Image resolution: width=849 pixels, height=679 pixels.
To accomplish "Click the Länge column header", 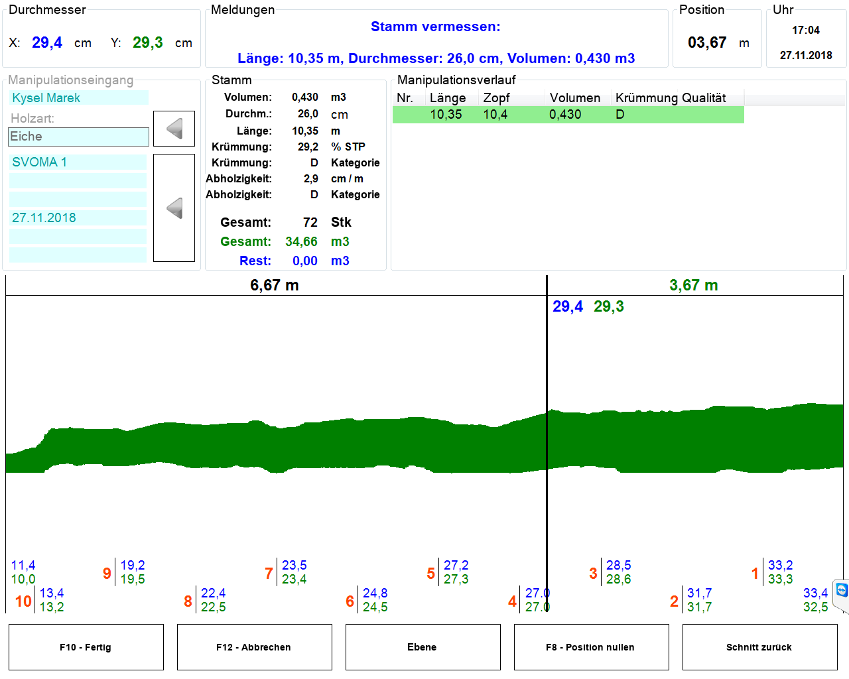I will click(x=448, y=98).
